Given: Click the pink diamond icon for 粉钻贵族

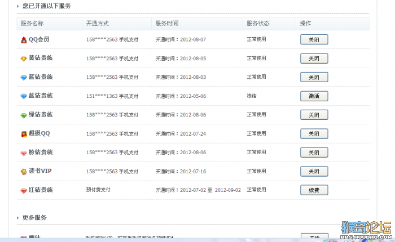Looking at the screenshot, I should pos(24,153).
